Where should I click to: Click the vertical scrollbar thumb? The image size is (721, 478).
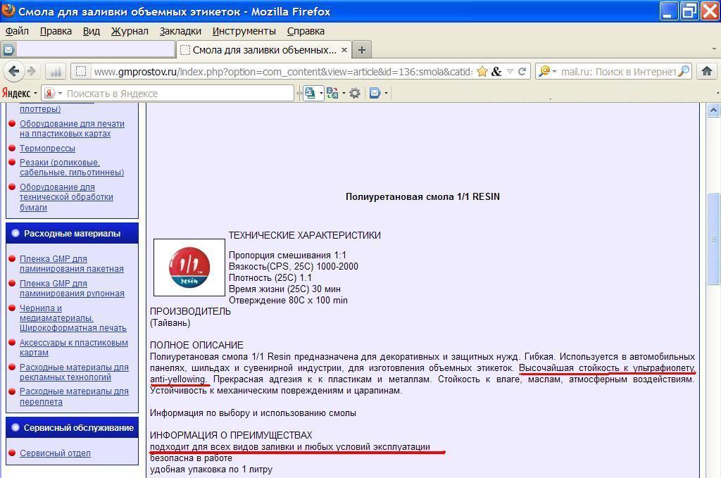point(714,239)
